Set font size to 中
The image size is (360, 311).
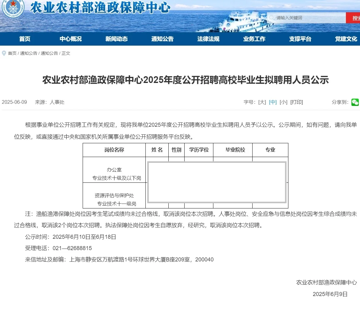click(x=273, y=102)
